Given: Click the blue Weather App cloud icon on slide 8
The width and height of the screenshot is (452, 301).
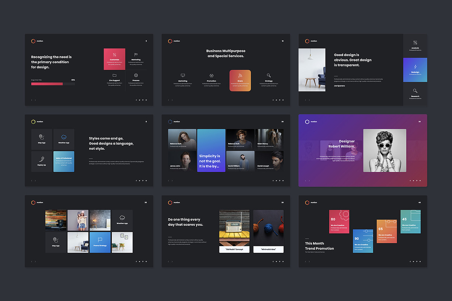Looking at the screenshot, I should tap(64, 137).
